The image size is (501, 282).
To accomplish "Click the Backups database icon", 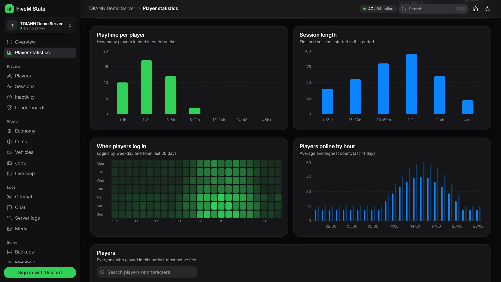I will pos(9,252).
